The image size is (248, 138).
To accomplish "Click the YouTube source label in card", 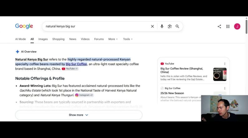I will [169, 64].
